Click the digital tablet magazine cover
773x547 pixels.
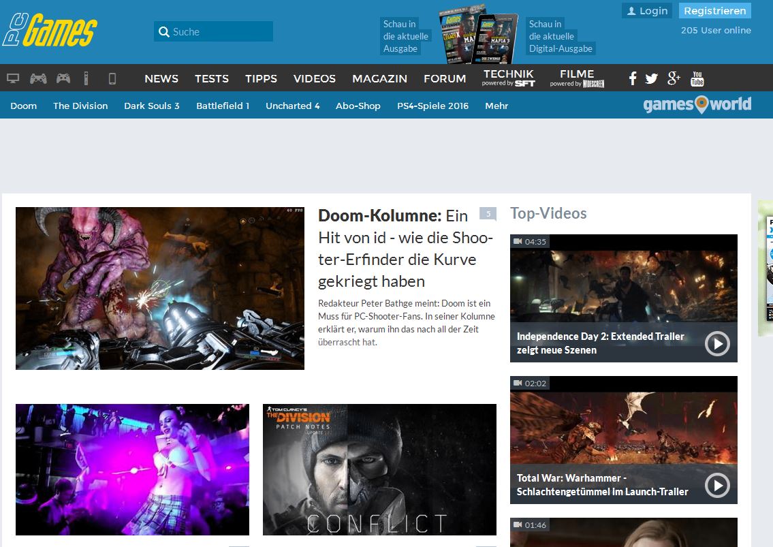pos(495,38)
